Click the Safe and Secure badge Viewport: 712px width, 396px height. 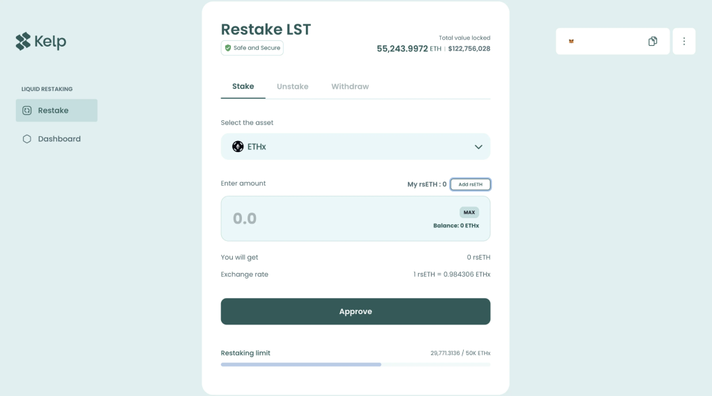coord(252,48)
